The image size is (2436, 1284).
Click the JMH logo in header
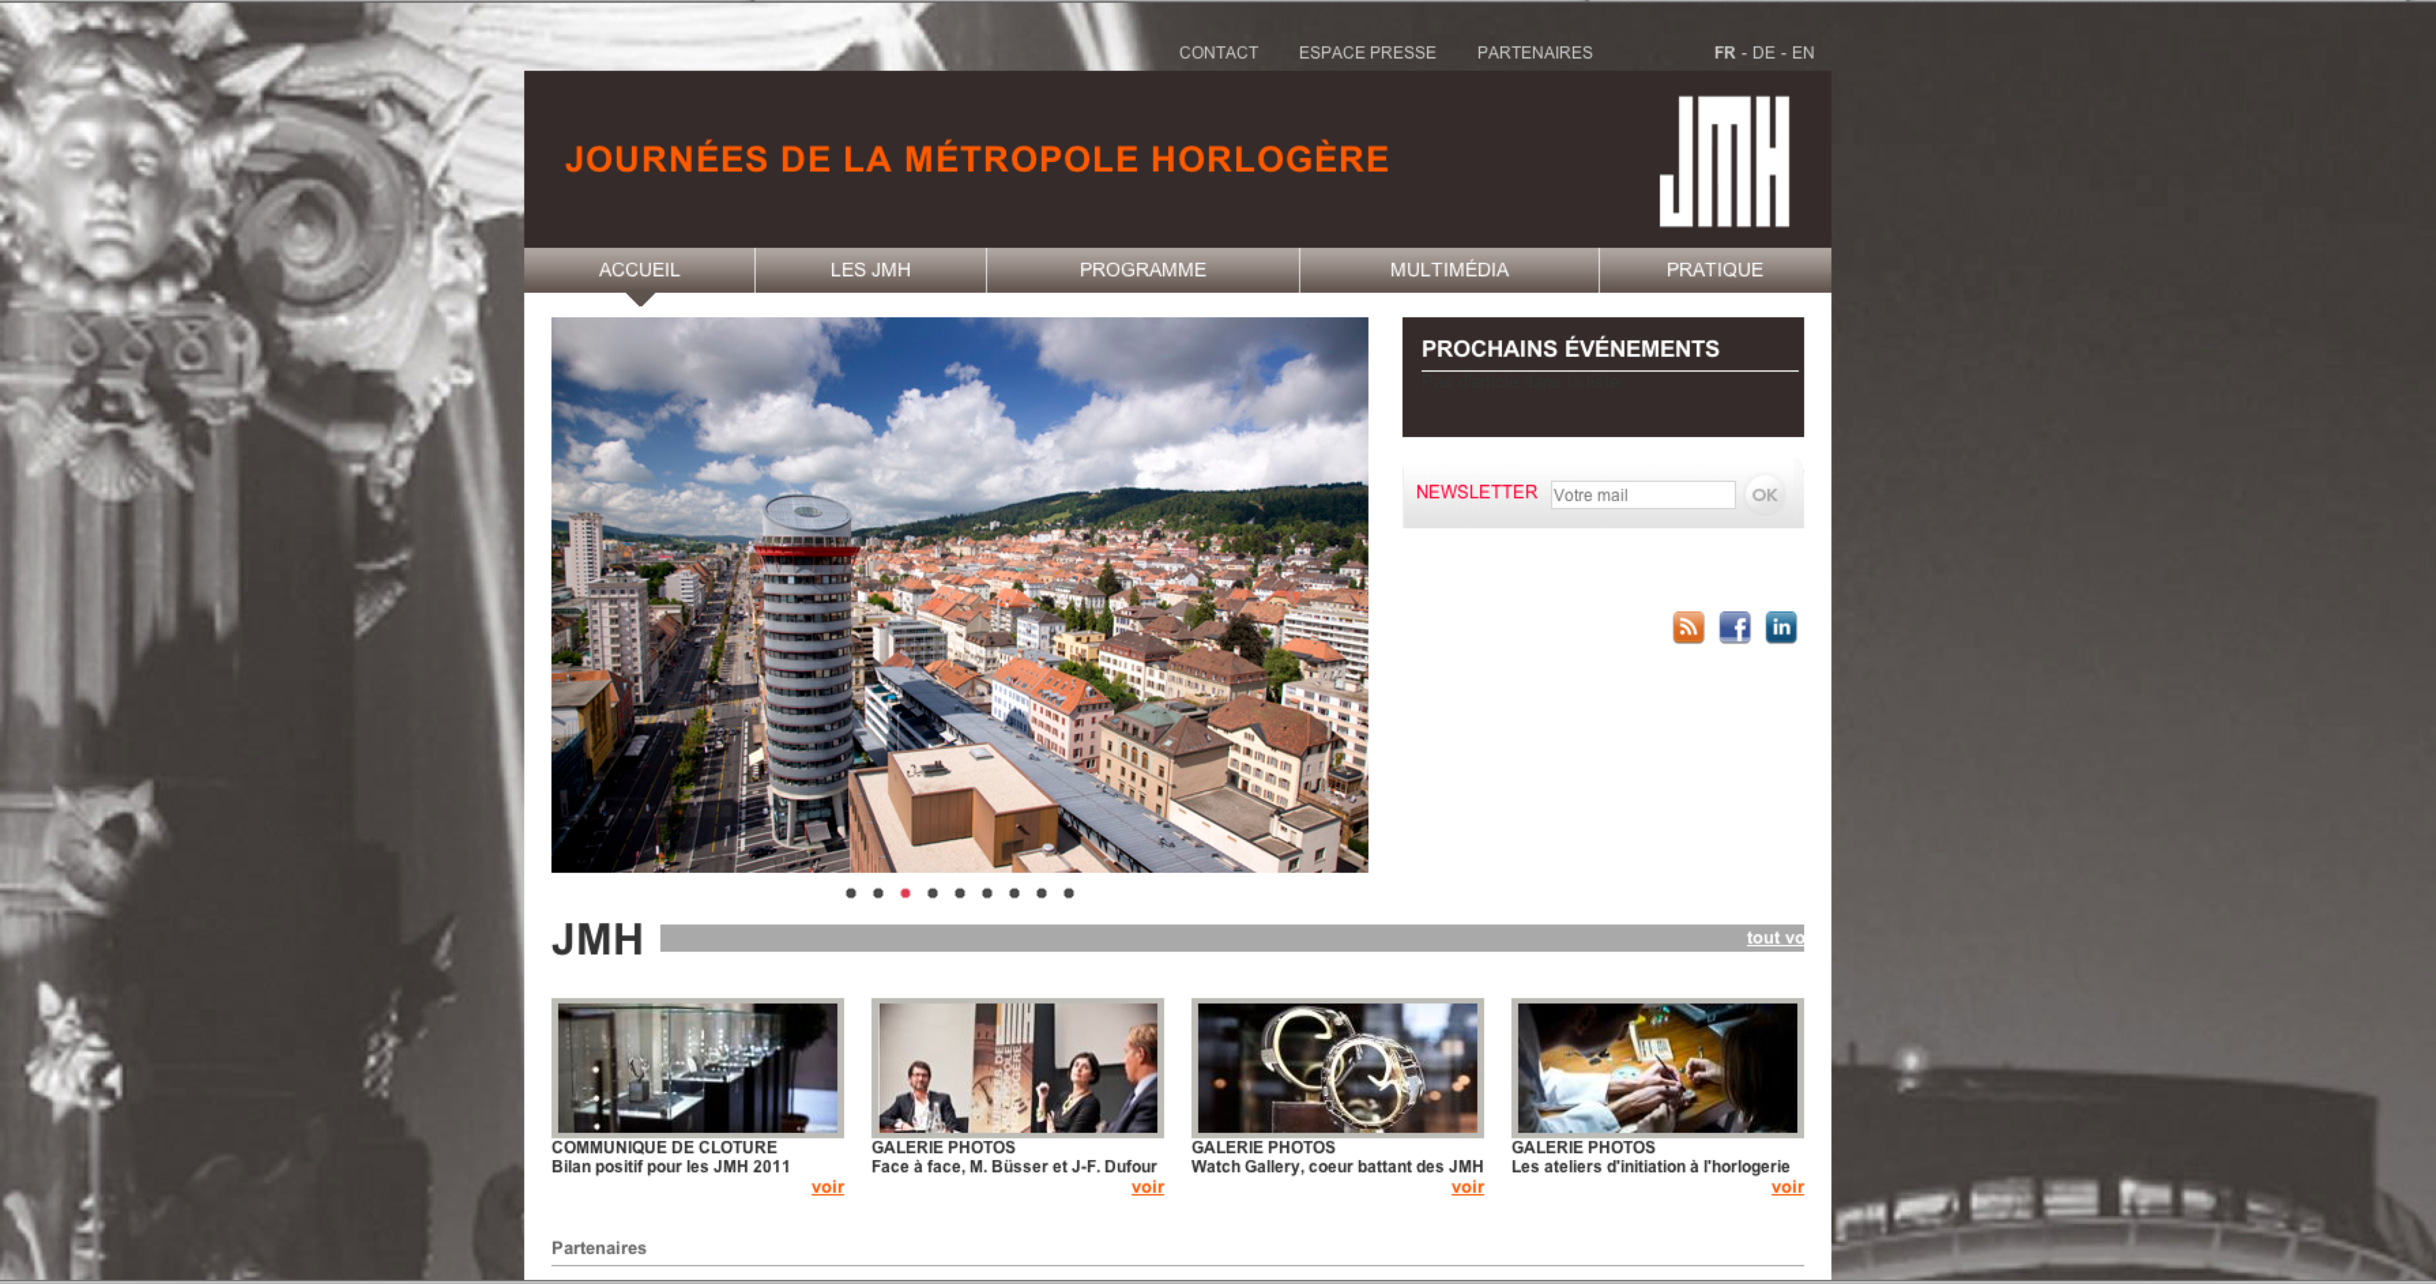(x=1724, y=161)
